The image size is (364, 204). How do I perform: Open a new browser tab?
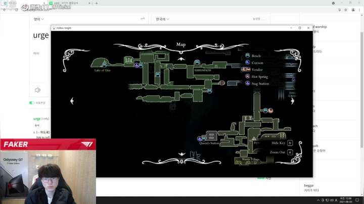[x=97, y=3]
